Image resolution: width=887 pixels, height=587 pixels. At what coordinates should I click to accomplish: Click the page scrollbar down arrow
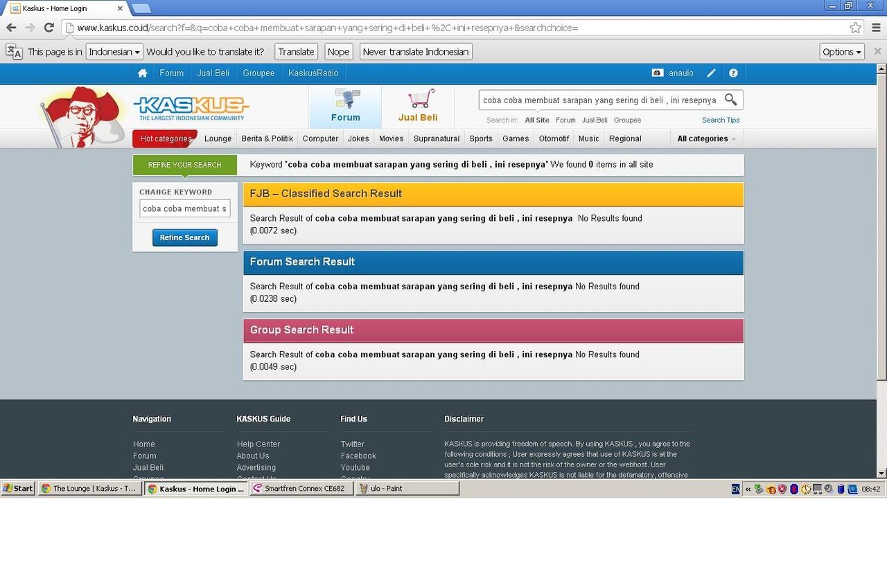coord(881,473)
